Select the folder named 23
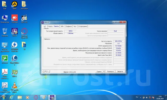Screen dimensions: 167x100 coord(24,46)
